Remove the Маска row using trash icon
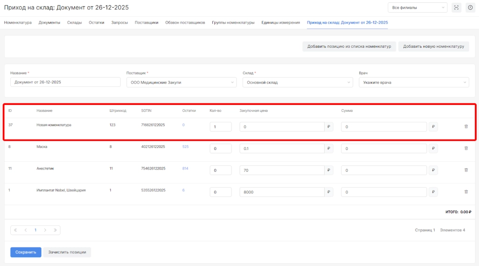Image resolution: width=479 pixels, height=266 pixels. [466, 148]
